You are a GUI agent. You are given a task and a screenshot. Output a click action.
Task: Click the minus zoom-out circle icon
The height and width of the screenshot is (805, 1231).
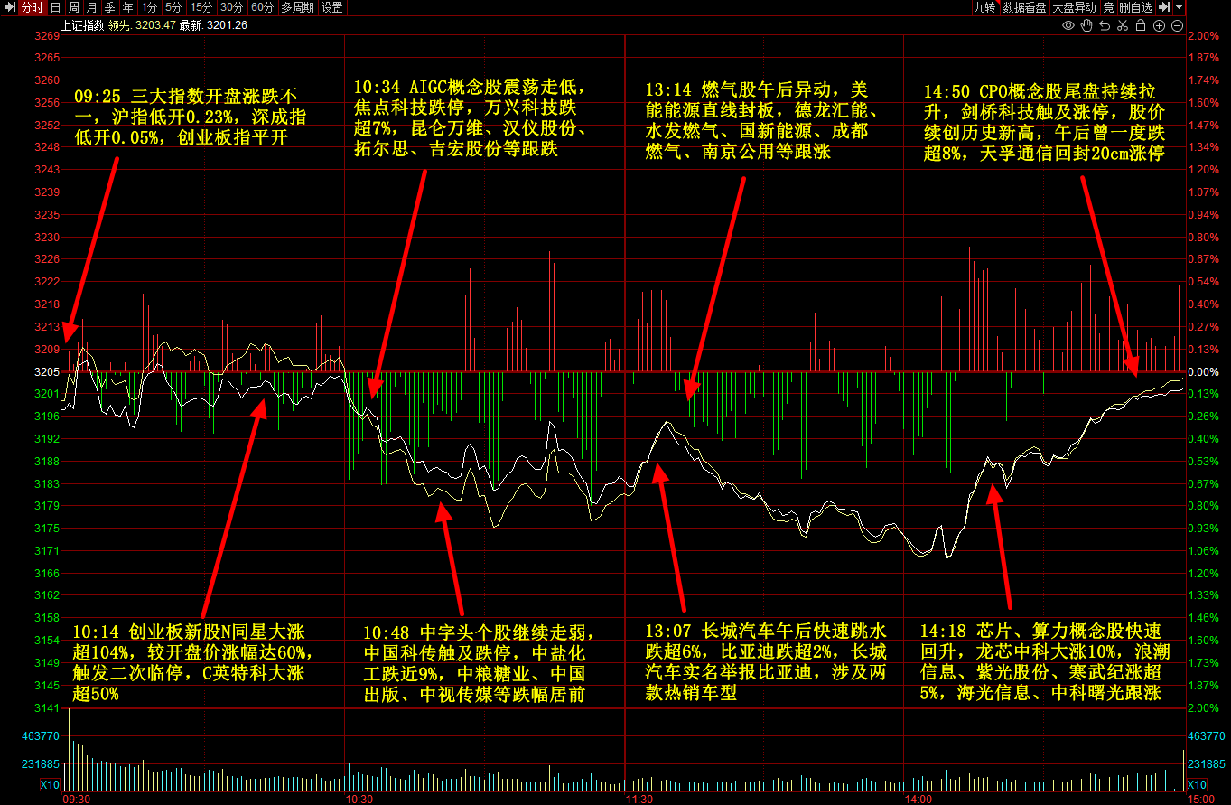[1177, 25]
